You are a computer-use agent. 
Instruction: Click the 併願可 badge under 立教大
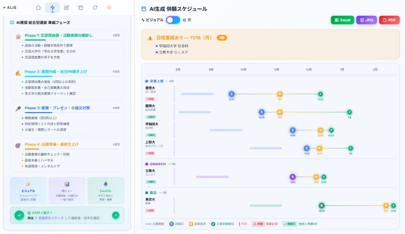(x=151, y=182)
